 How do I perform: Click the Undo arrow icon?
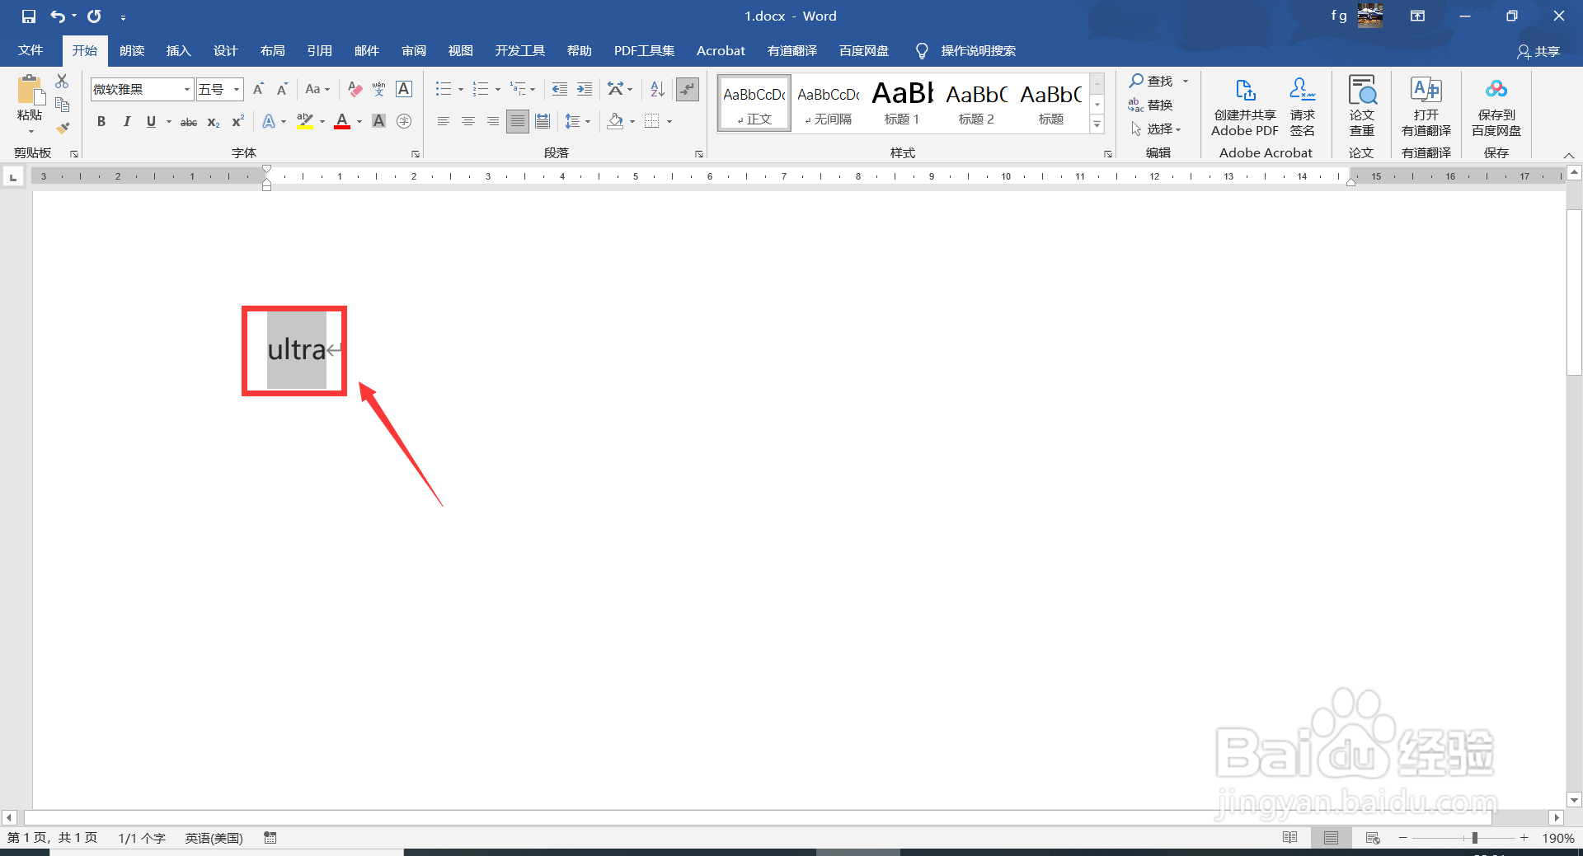coord(57,16)
